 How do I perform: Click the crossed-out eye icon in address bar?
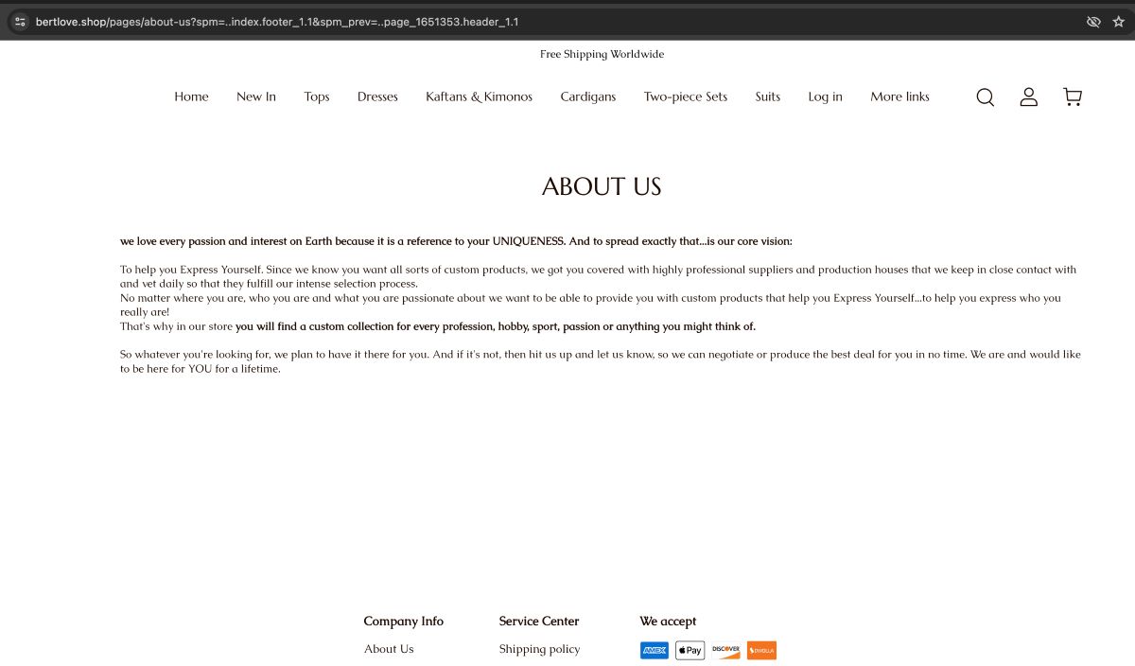click(x=1093, y=22)
